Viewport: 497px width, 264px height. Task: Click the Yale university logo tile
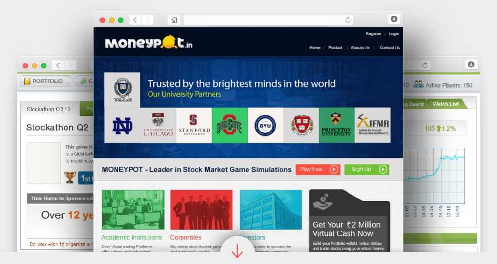click(122, 90)
